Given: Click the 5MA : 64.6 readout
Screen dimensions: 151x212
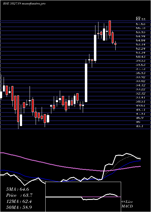Looking at the screenshot, I should [x=18, y=189].
